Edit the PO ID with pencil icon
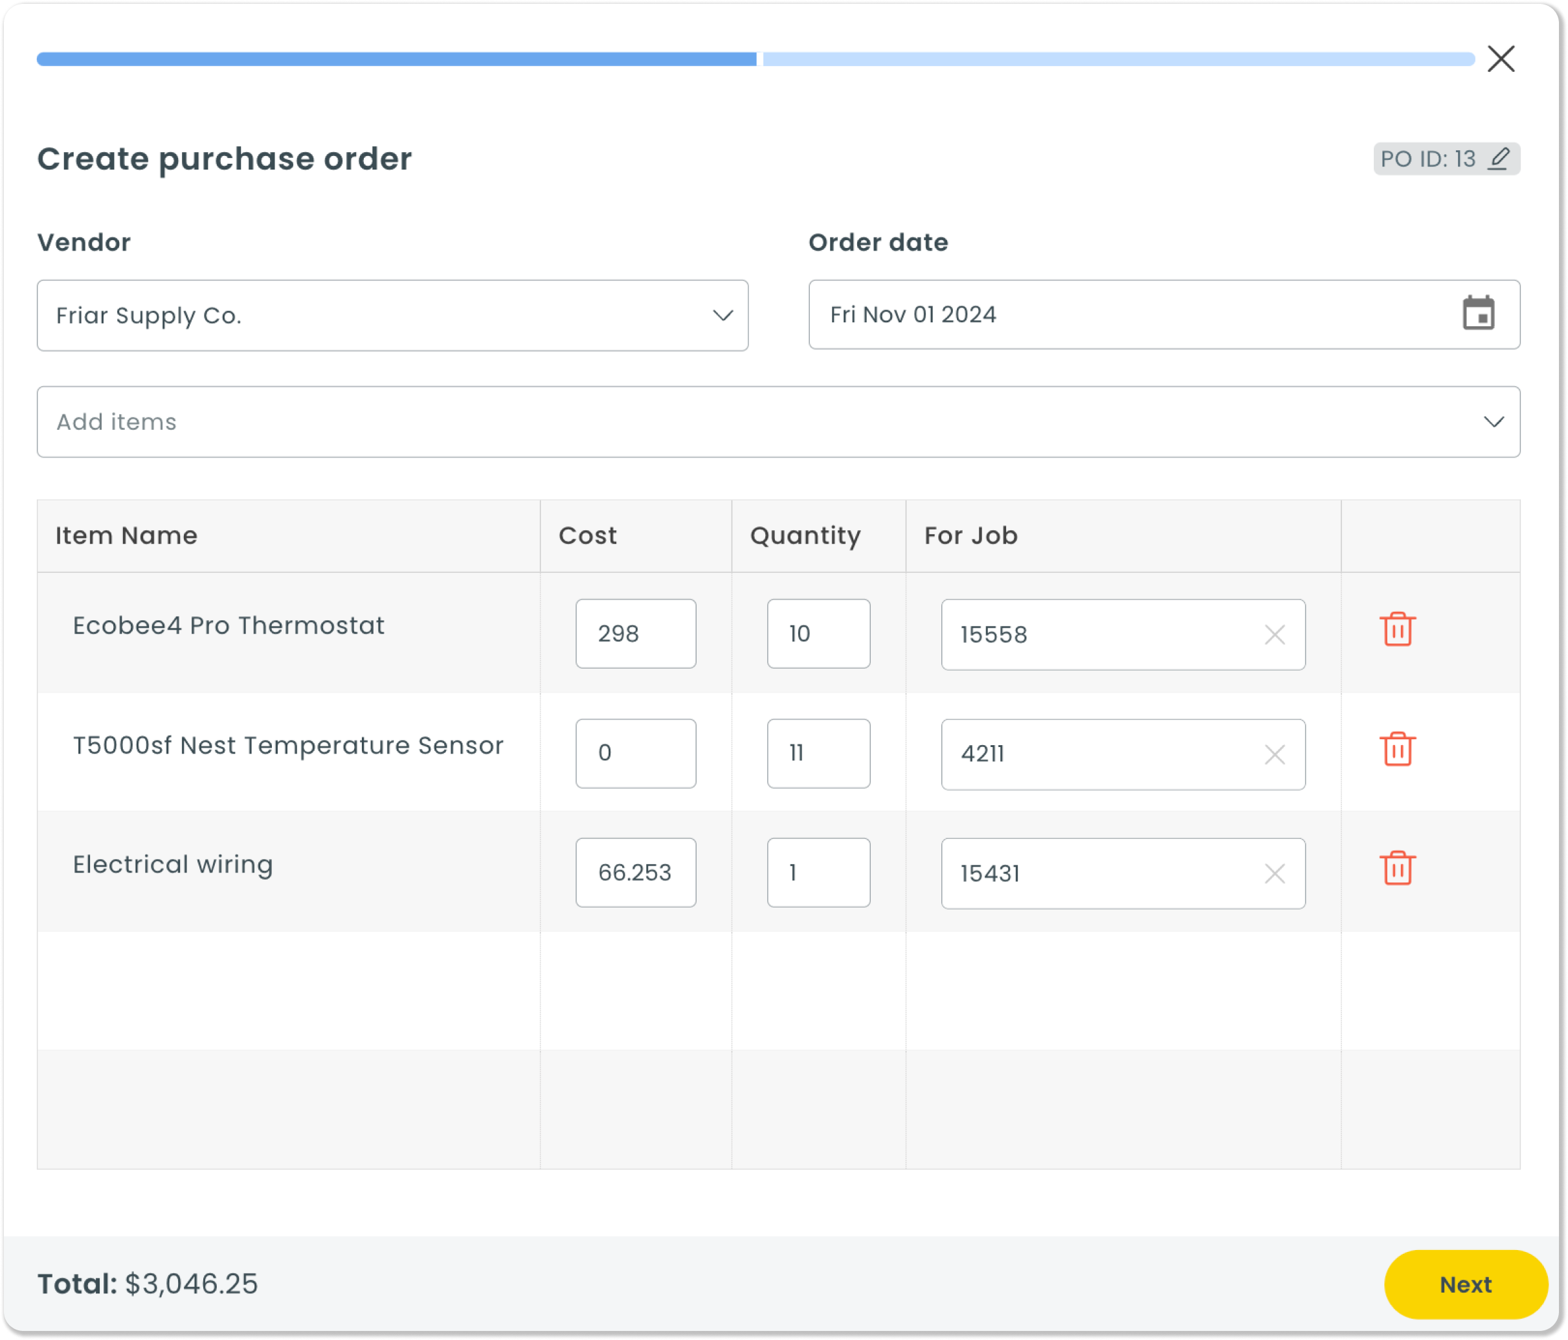The image size is (1568, 1340). click(1499, 159)
